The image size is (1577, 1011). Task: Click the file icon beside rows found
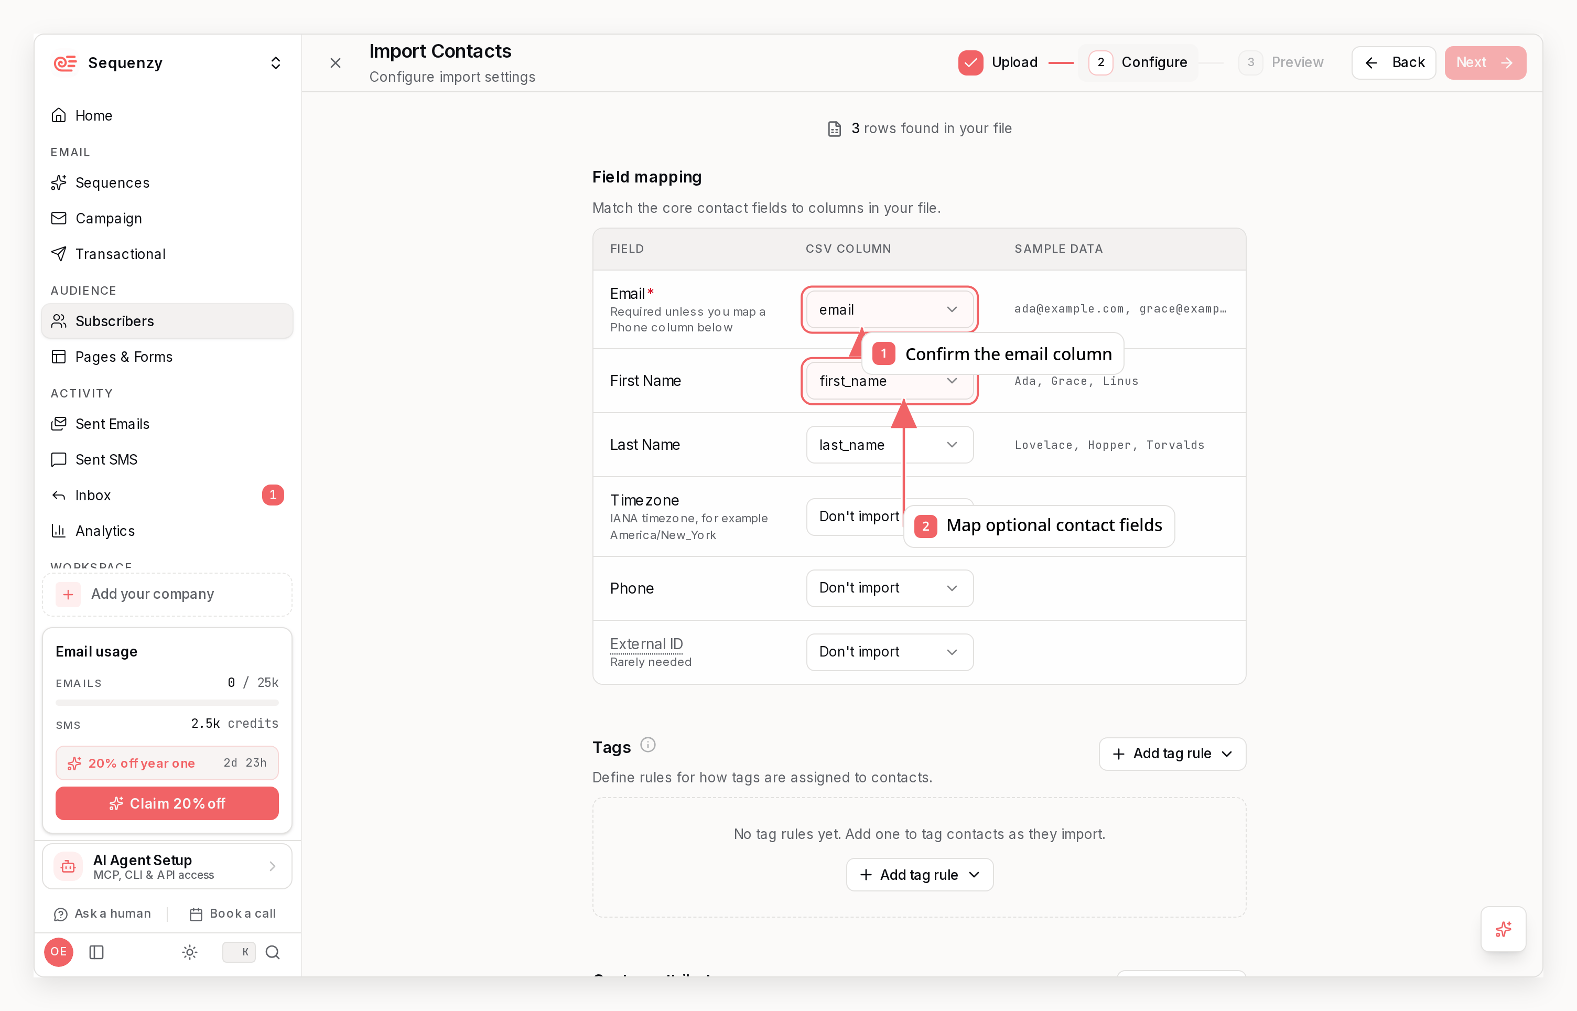coord(834,128)
